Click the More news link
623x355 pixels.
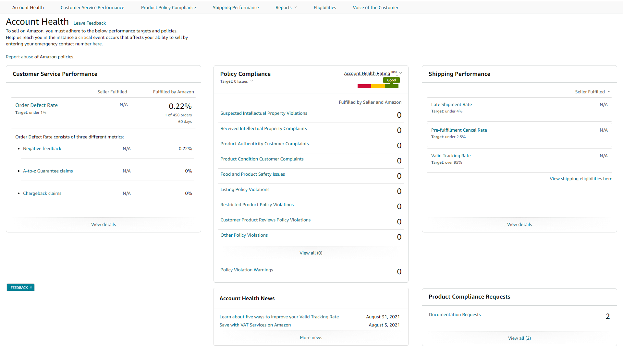point(311,337)
